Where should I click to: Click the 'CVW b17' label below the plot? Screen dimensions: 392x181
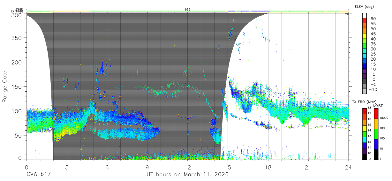(39, 175)
